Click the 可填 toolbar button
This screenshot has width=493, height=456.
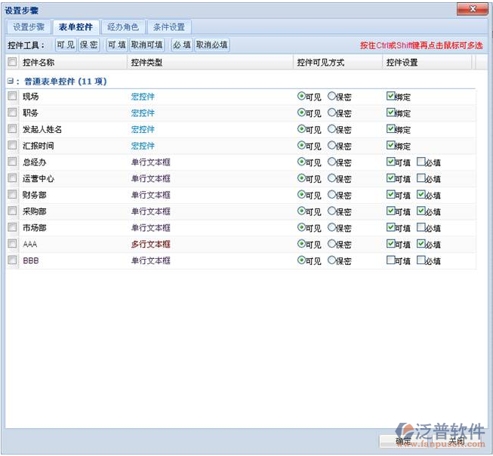tap(116, 45)
